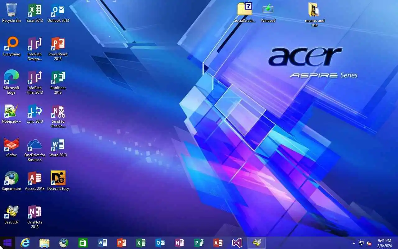Select the Send to OneNote desktop shortcut

tap(58, 116)
